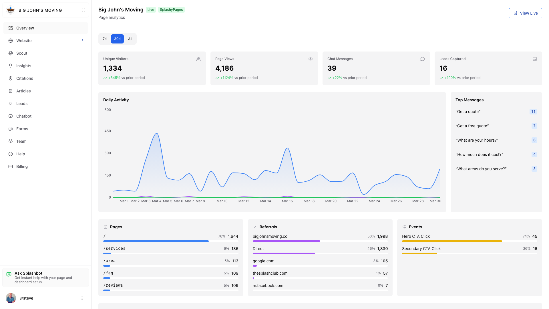This screenshot has width=549, height=309.
Task: Expand the Website sidebar item chevron
Action: point(83,40)
